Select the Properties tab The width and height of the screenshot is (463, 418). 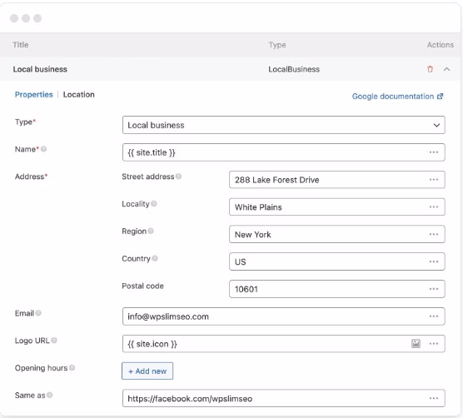click(33, 94)
